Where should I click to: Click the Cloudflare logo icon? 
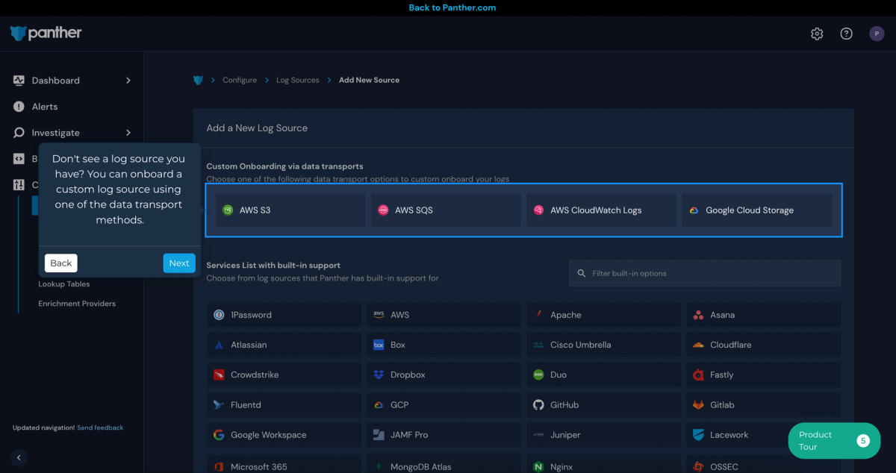[x=698, y=345]
